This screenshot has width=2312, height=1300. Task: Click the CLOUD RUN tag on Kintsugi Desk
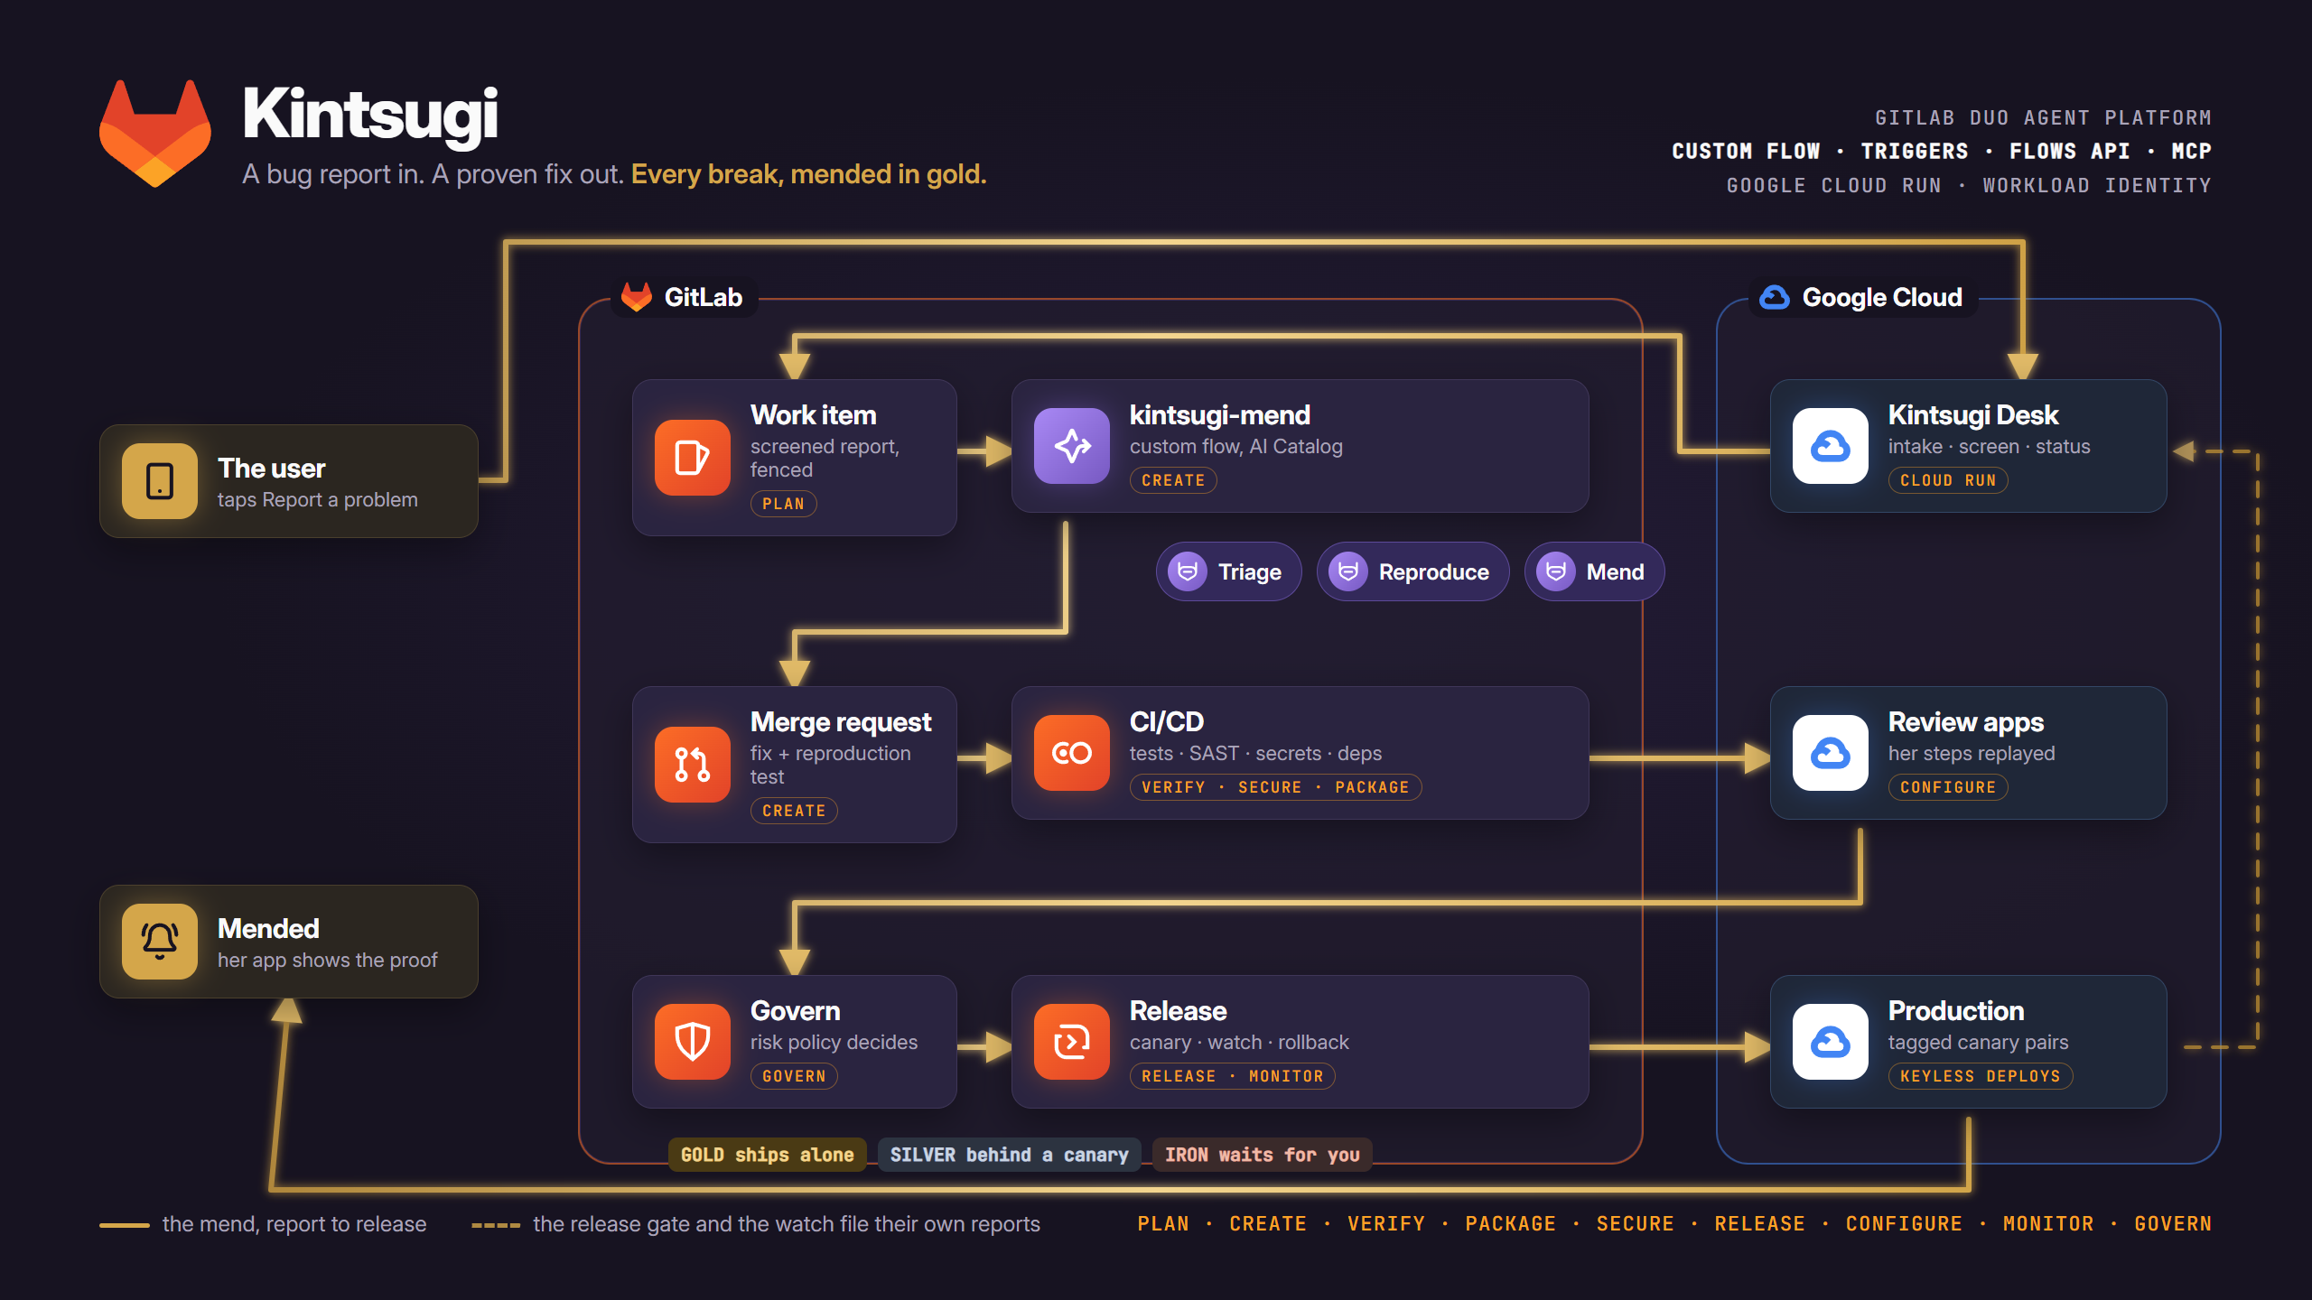(x=1948, y=480)
